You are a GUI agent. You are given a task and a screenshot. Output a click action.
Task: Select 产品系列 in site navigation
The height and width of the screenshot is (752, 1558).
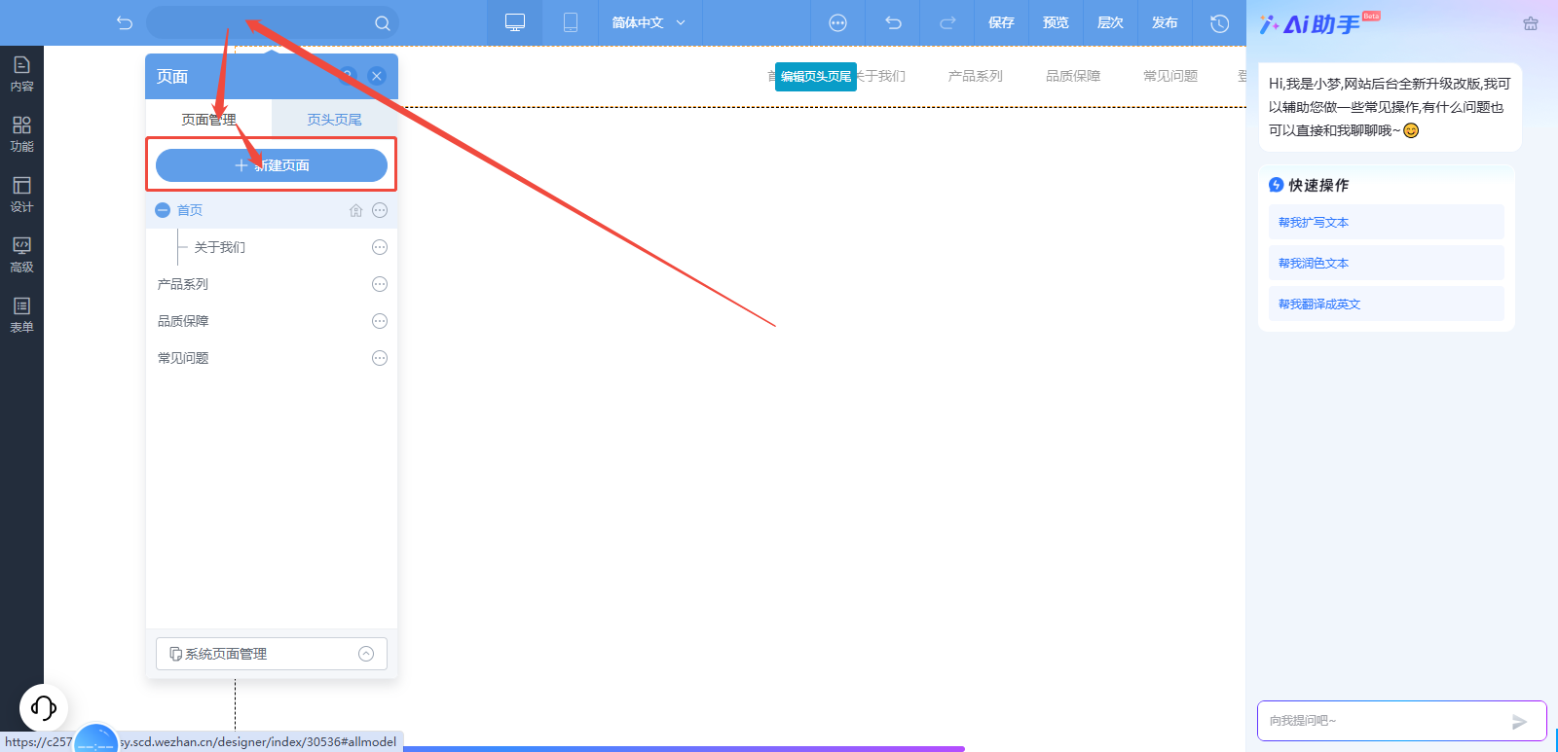975,76
